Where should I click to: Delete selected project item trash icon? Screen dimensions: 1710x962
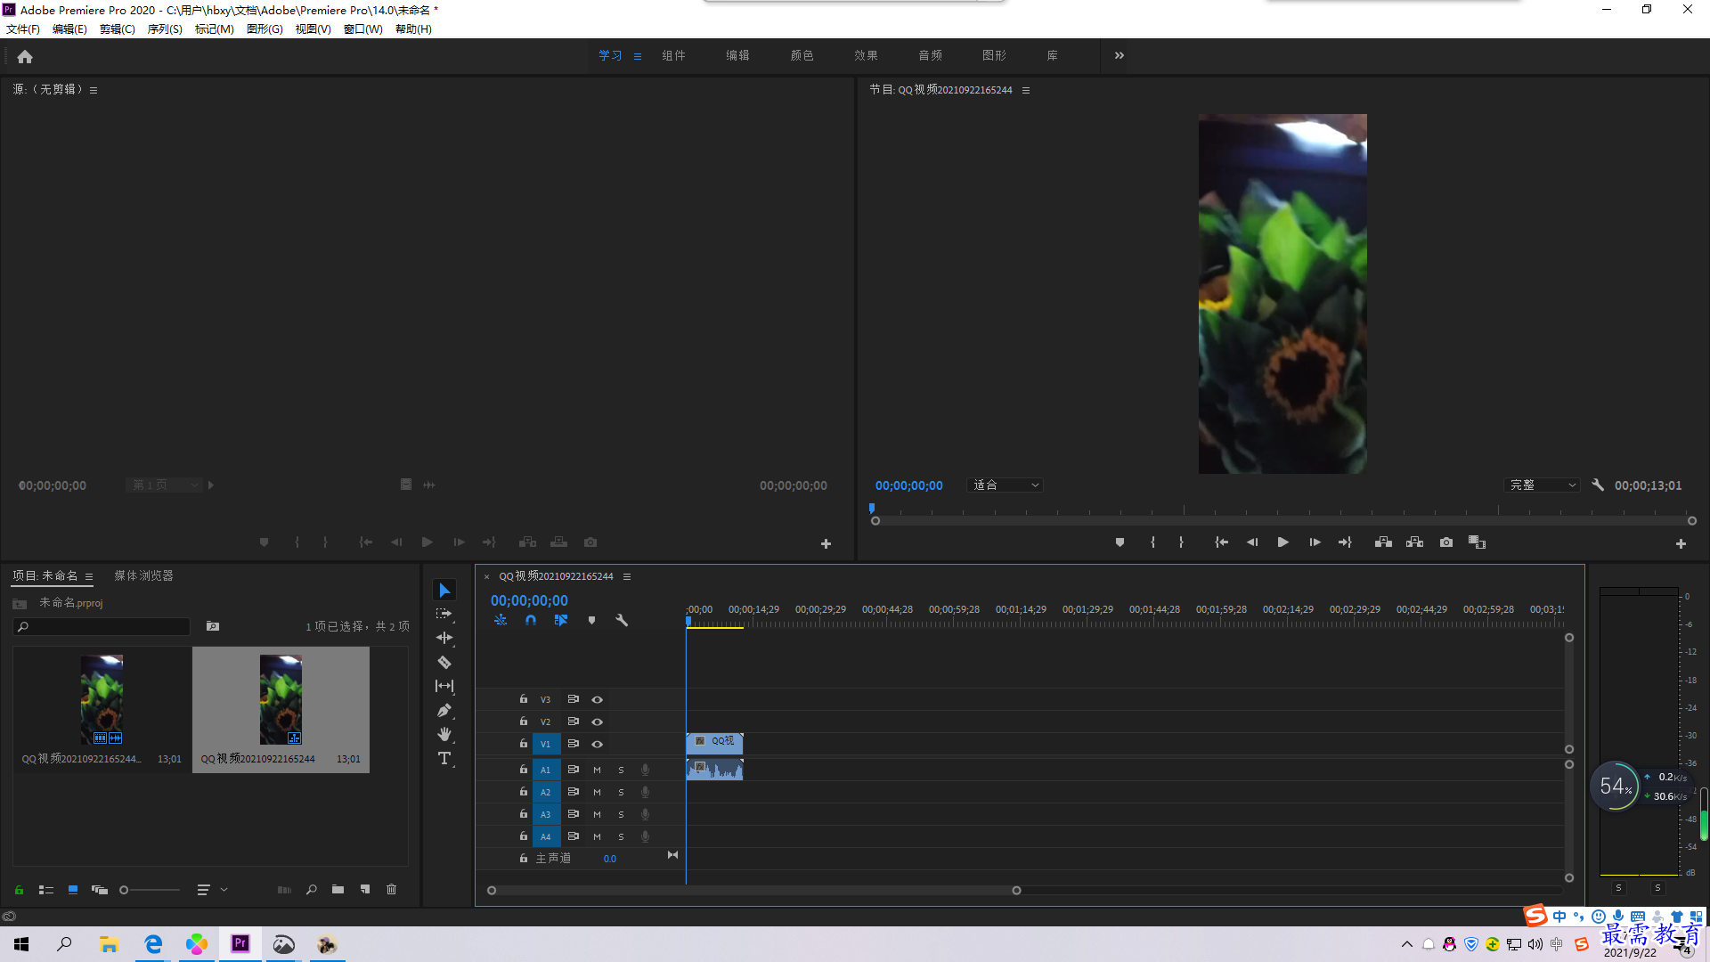pyautogui.click(x=392, y=889)
